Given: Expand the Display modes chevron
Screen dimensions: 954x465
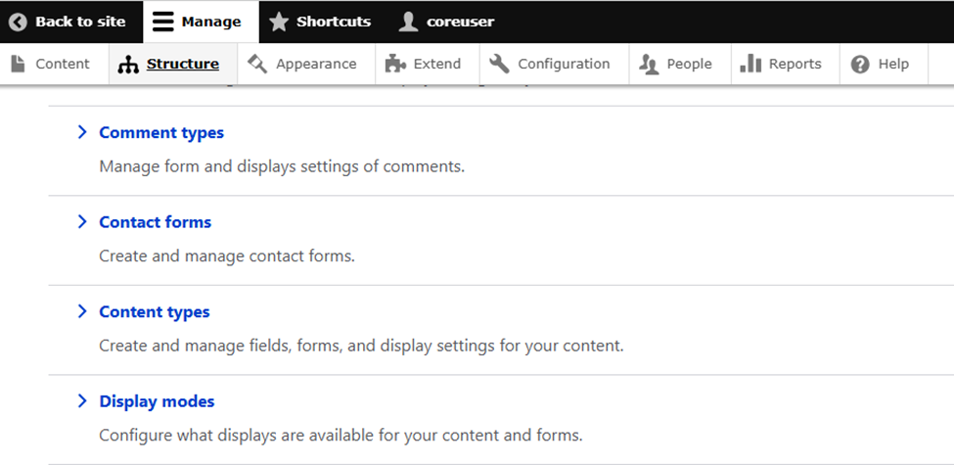Looking at the screenshot, I should pyautogui.click(x=82, y=401).
